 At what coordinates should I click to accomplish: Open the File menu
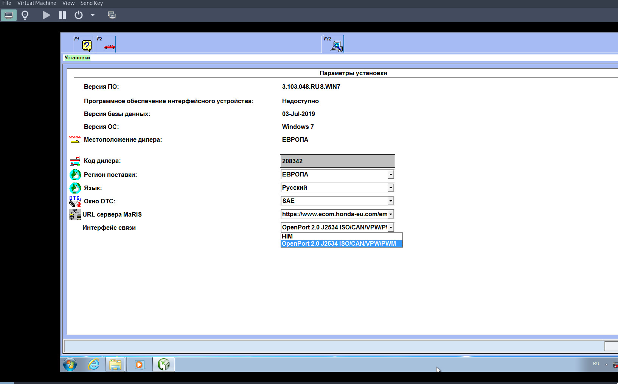tap(7, 3)
